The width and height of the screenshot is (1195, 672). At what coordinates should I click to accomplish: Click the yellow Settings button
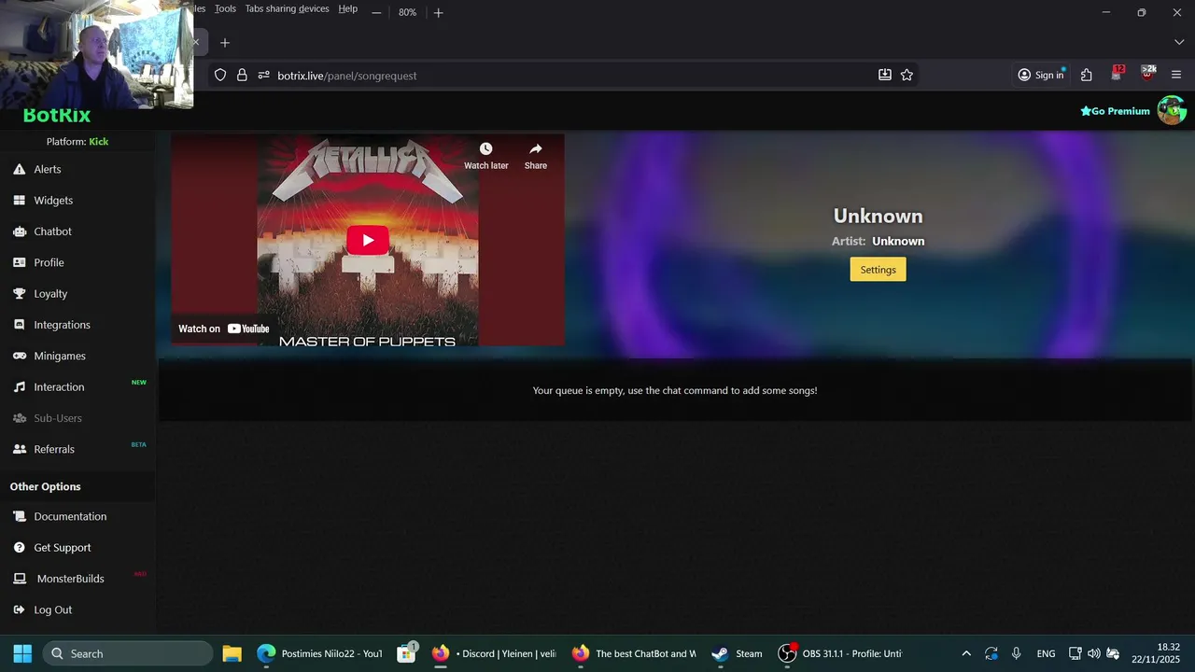click(878, 269)
